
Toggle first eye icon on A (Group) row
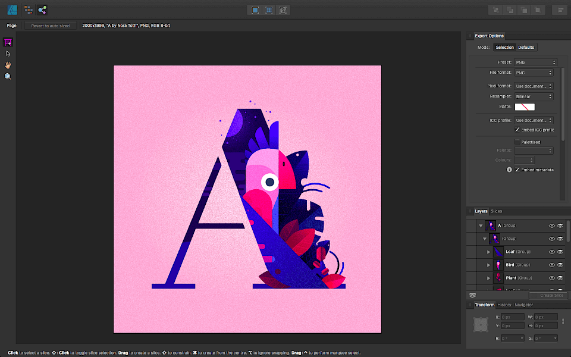[x=552, y=226]
